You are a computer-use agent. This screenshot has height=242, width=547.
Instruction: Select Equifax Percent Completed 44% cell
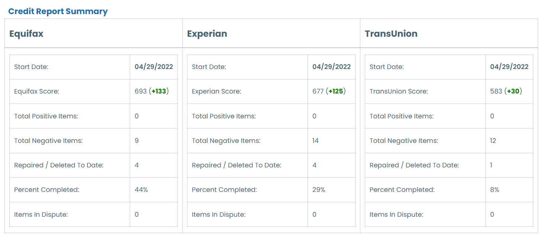154,190
